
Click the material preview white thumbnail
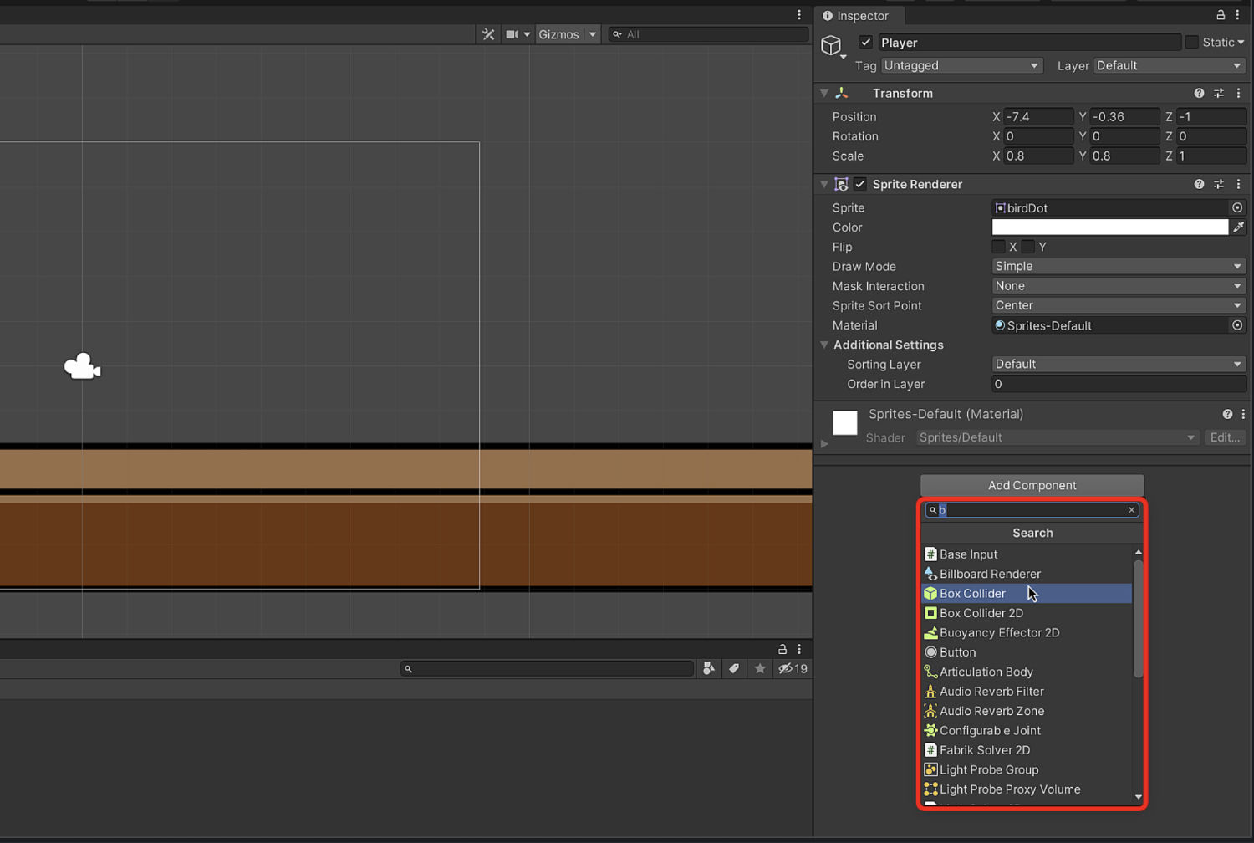pyautogui.click(x=845, y=423)
